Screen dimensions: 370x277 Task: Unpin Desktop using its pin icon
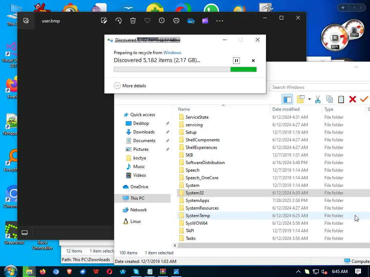(x=168, y=123)
